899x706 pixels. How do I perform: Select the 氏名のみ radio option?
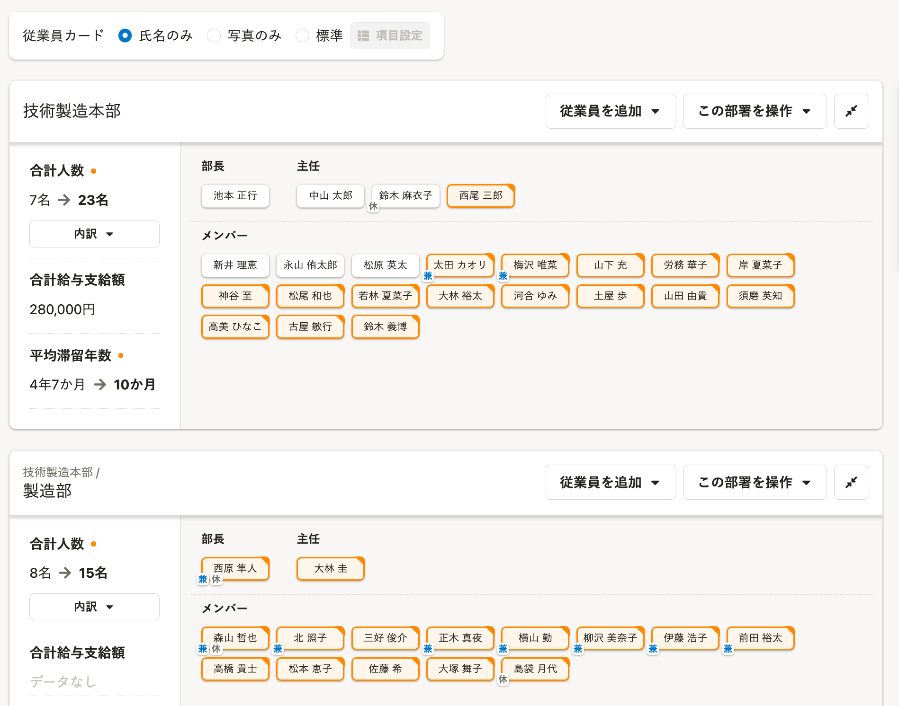(x=125, y=35)
